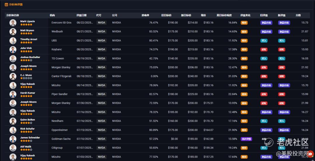Open Rick Schafer's avatar photo

point(13,130)
